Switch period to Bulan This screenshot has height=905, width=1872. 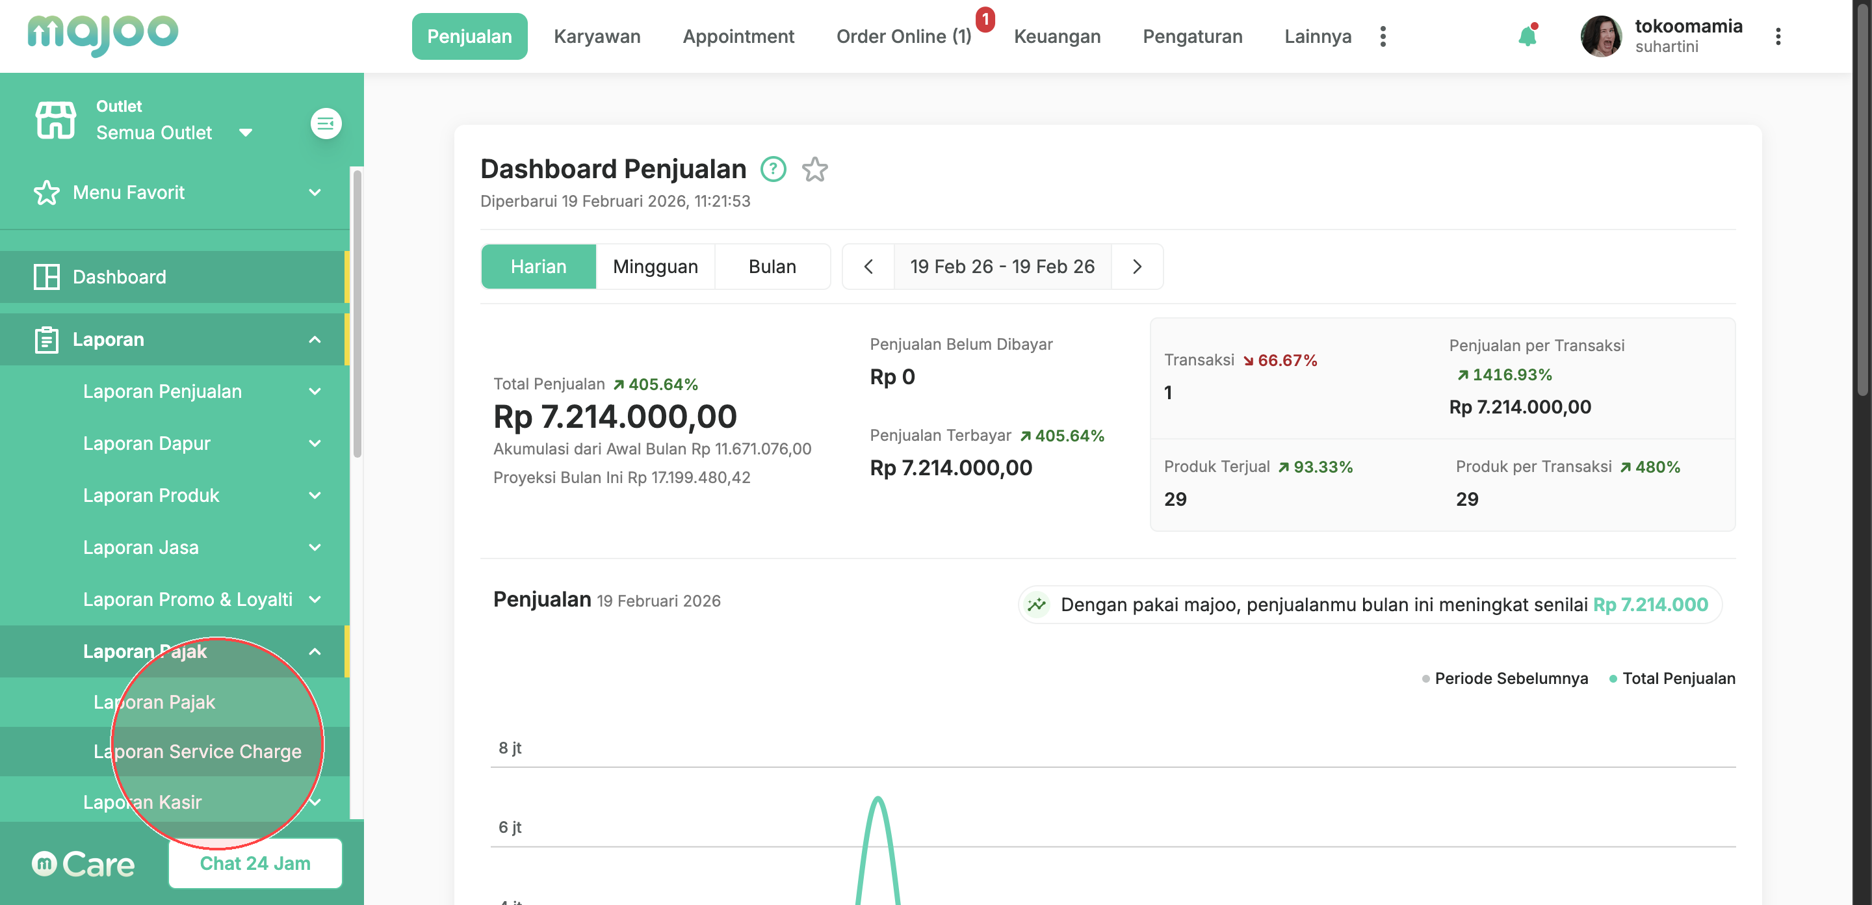coord(772,267)
